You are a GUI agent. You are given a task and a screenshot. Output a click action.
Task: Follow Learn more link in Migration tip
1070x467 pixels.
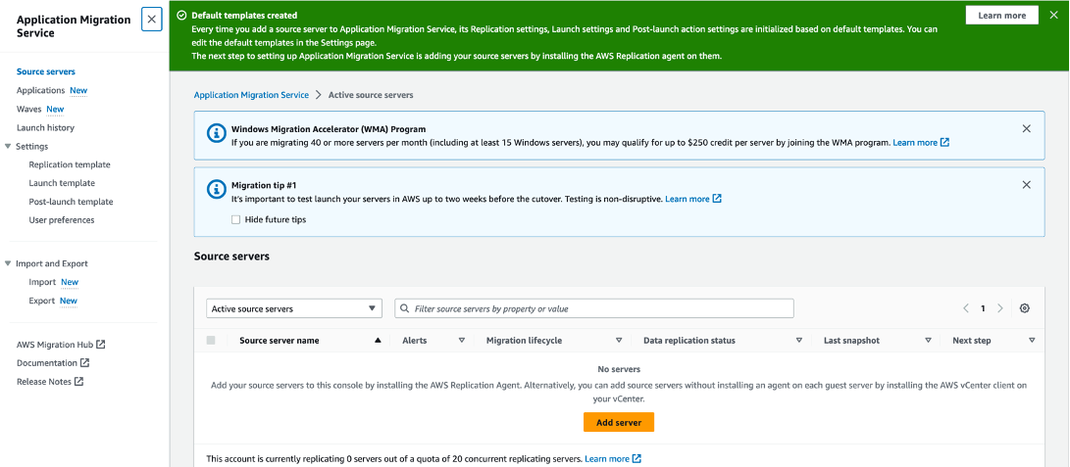click(x=688, y=199)
